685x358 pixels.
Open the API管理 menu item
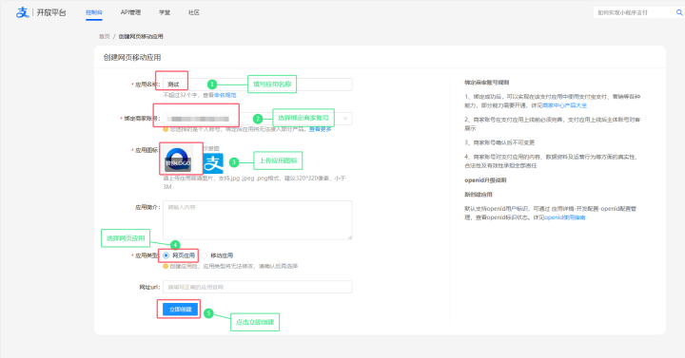point(130,12)
